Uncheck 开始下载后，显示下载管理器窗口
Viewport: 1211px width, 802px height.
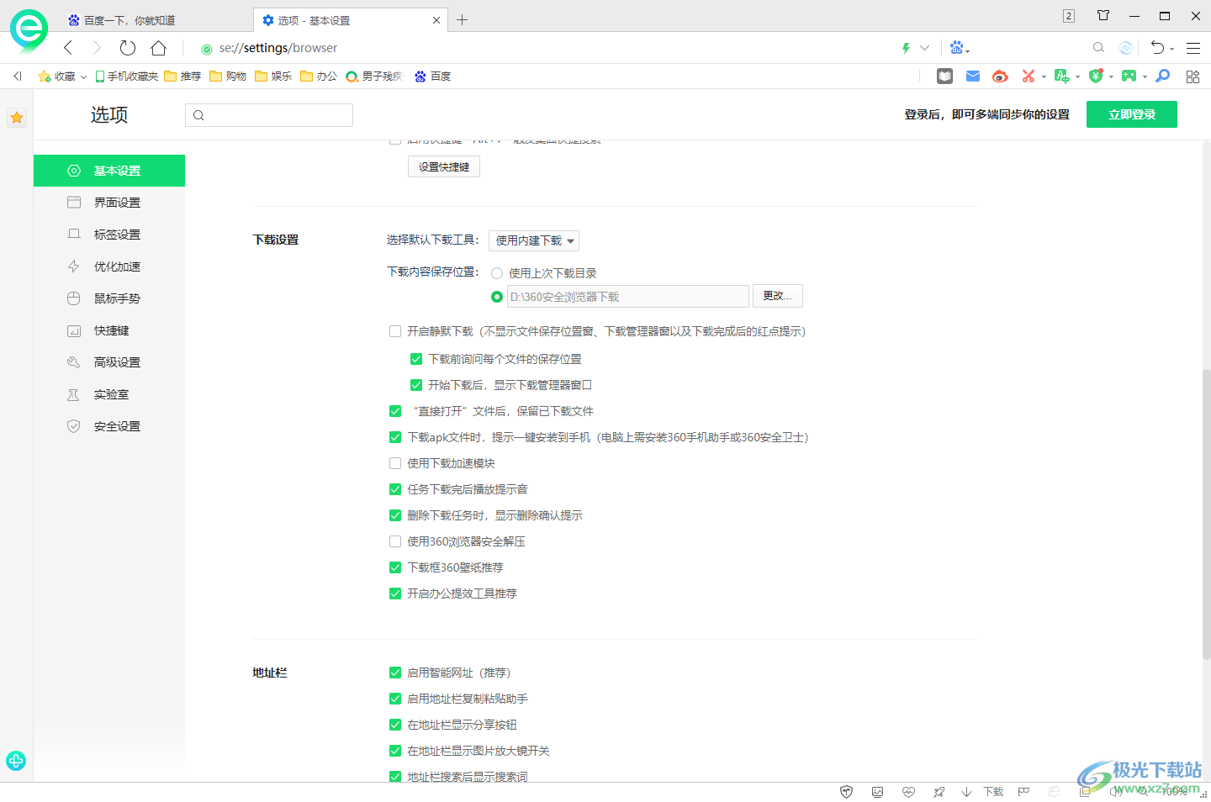pos(416,385)
